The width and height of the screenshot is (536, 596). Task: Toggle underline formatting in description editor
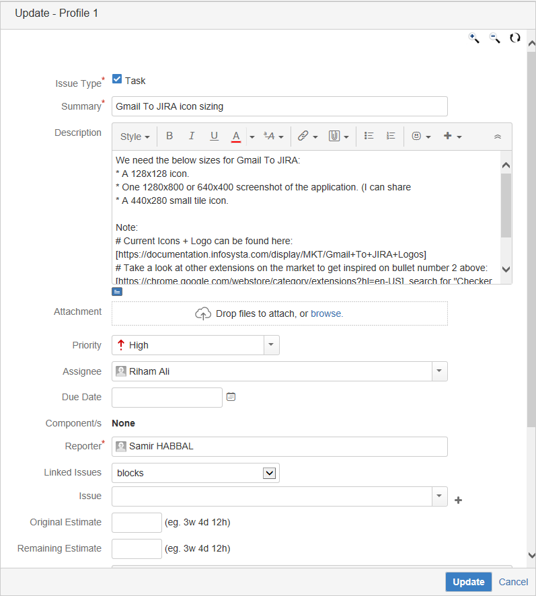214,136
